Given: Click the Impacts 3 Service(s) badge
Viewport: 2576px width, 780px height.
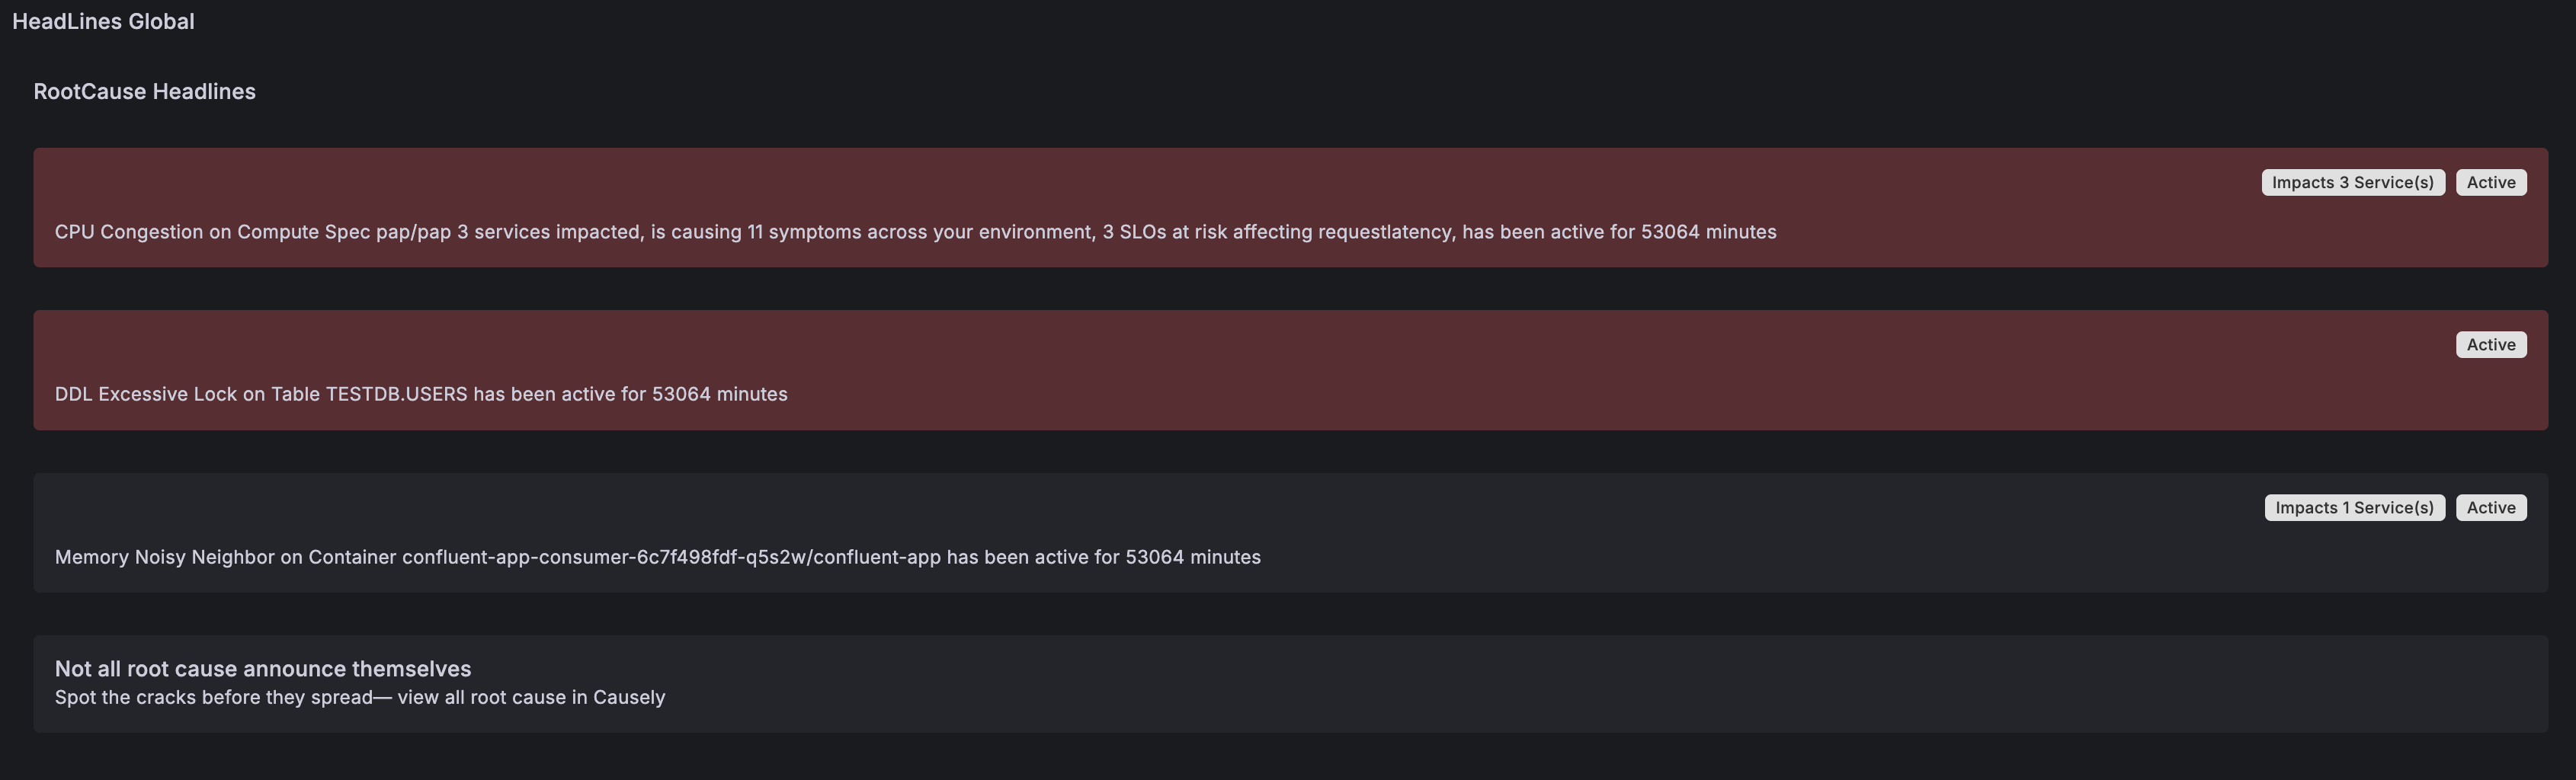Looking at the screenshot, I should [x=2352, y=182].
